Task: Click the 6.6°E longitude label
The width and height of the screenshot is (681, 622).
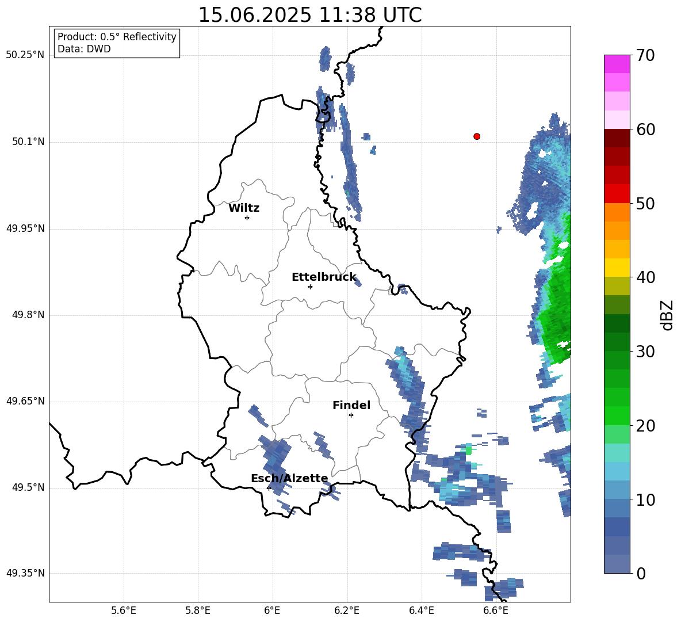Action: [496, 610]
